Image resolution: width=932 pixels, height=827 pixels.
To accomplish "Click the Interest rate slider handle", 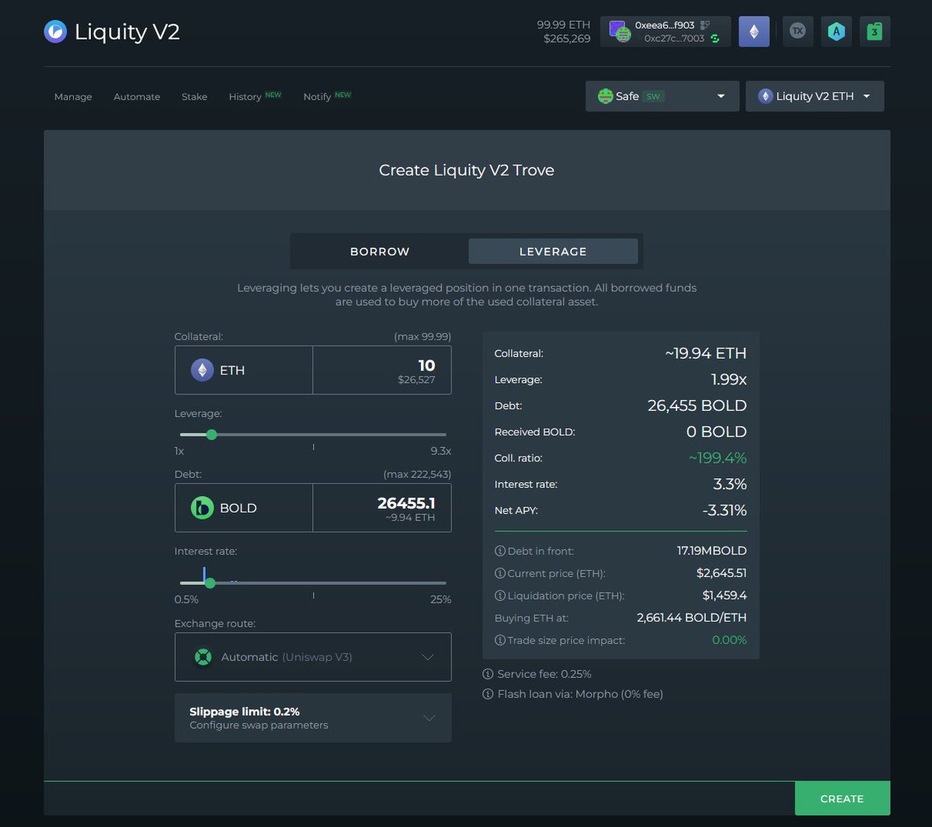I will pyautogui.click(x=210, y=583).
